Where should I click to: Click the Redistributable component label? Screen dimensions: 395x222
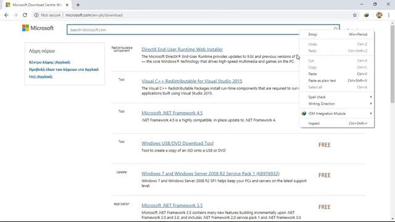click(122, 49)
